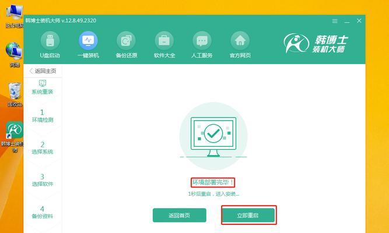The width and height of the screenshot is (389, 233).
Task: Click the window title version text
Action: [x=61, y=20]
